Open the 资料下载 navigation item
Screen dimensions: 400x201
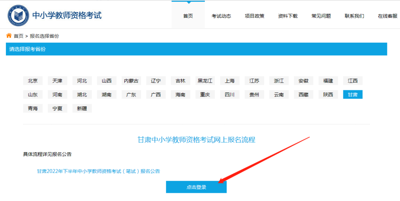point(288,16)
